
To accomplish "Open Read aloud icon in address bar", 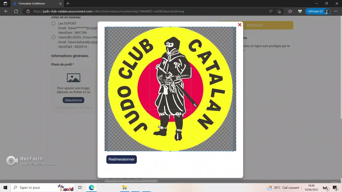I will click(271, 11).
